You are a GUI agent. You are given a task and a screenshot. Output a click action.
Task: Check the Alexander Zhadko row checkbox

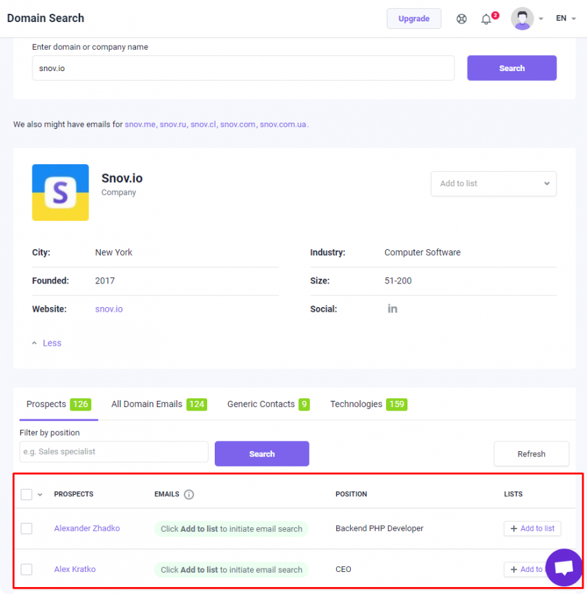click(26, 528)
